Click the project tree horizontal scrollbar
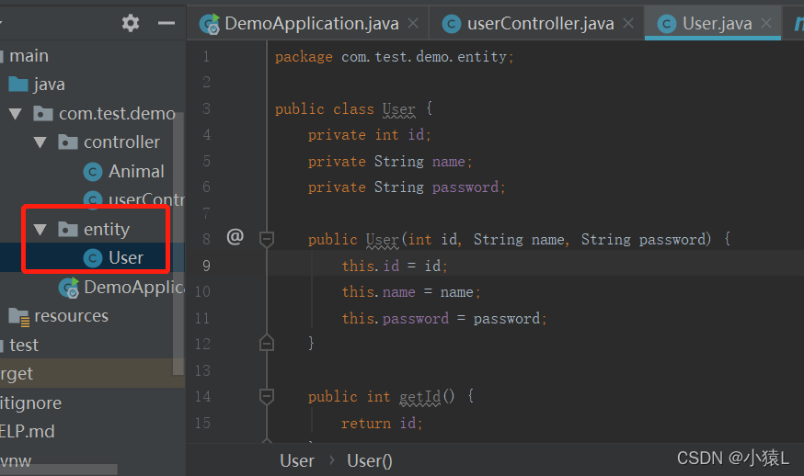Image resolution: width=804 pixels, height=476 pixels. point(59,470)
